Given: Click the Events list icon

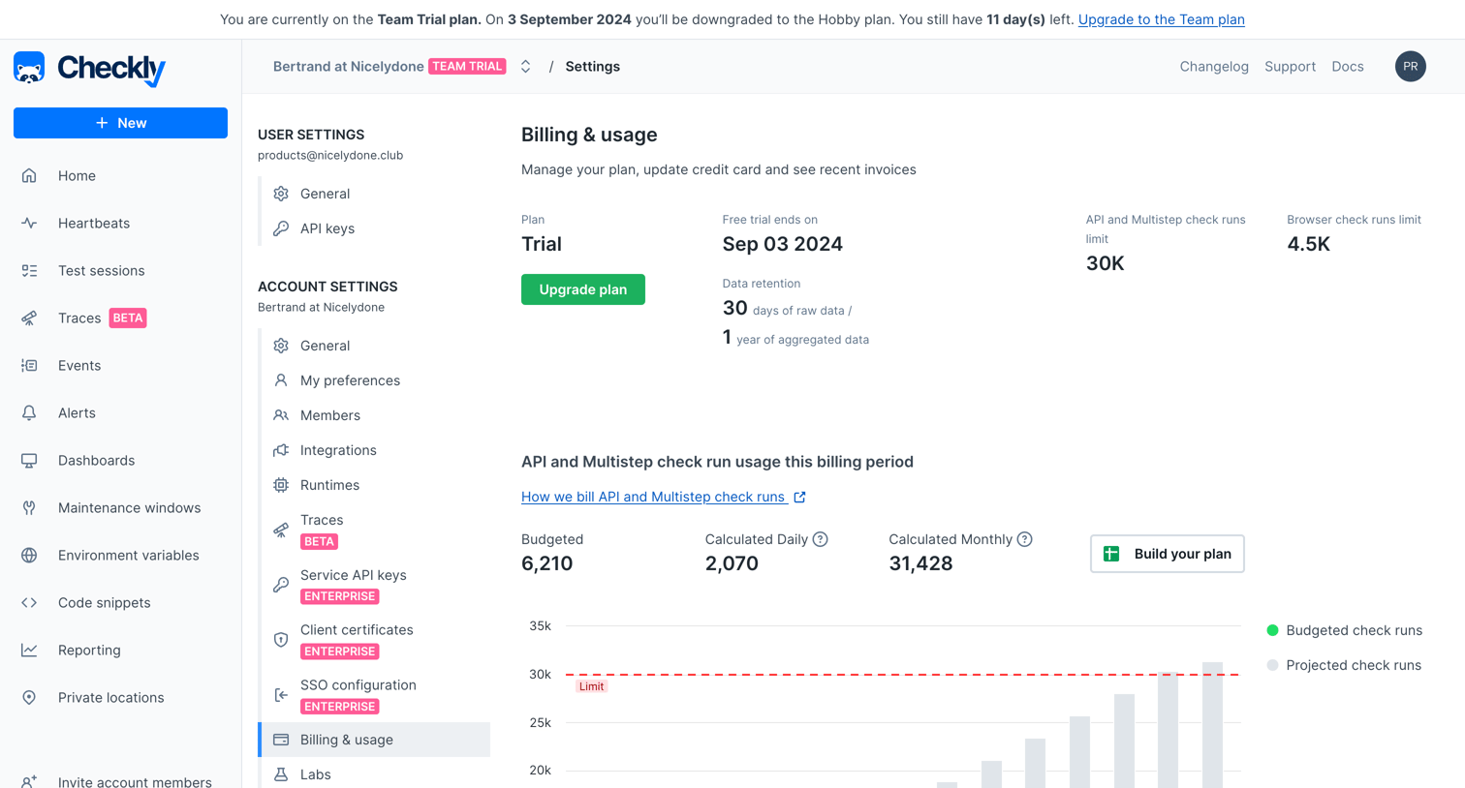Looking at the screenshot, I should click(x=29, y=365).
